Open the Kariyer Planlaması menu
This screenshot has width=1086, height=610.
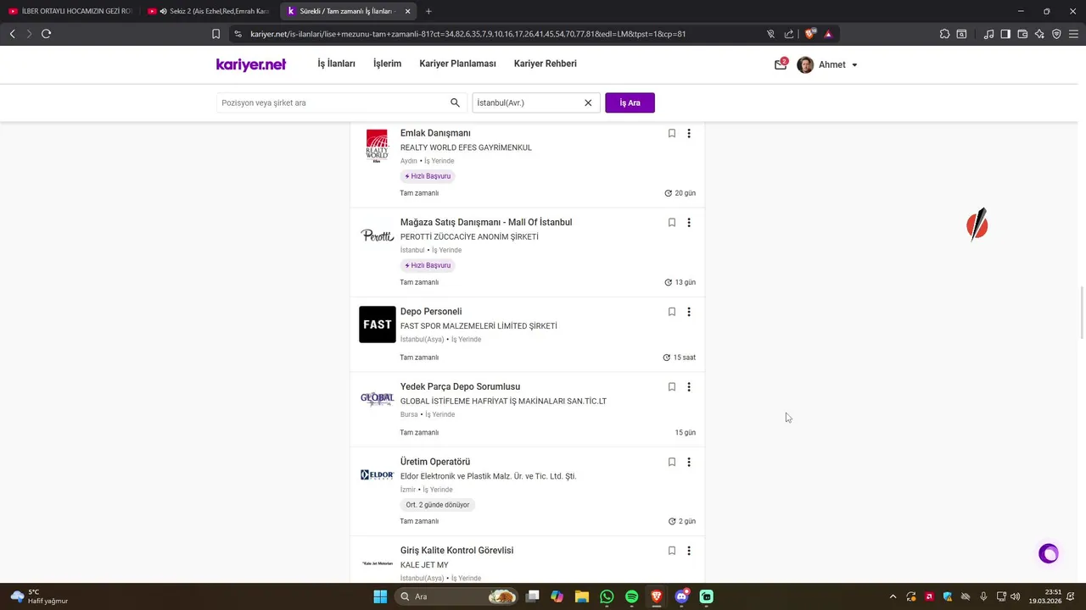(457, 64)
